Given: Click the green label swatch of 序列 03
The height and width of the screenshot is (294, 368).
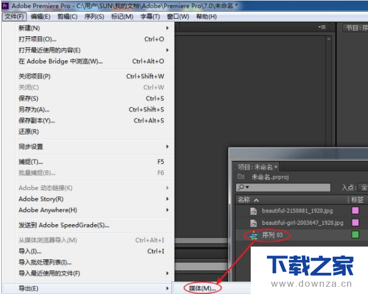Looking at the screenshot, I should coord(355,235).
